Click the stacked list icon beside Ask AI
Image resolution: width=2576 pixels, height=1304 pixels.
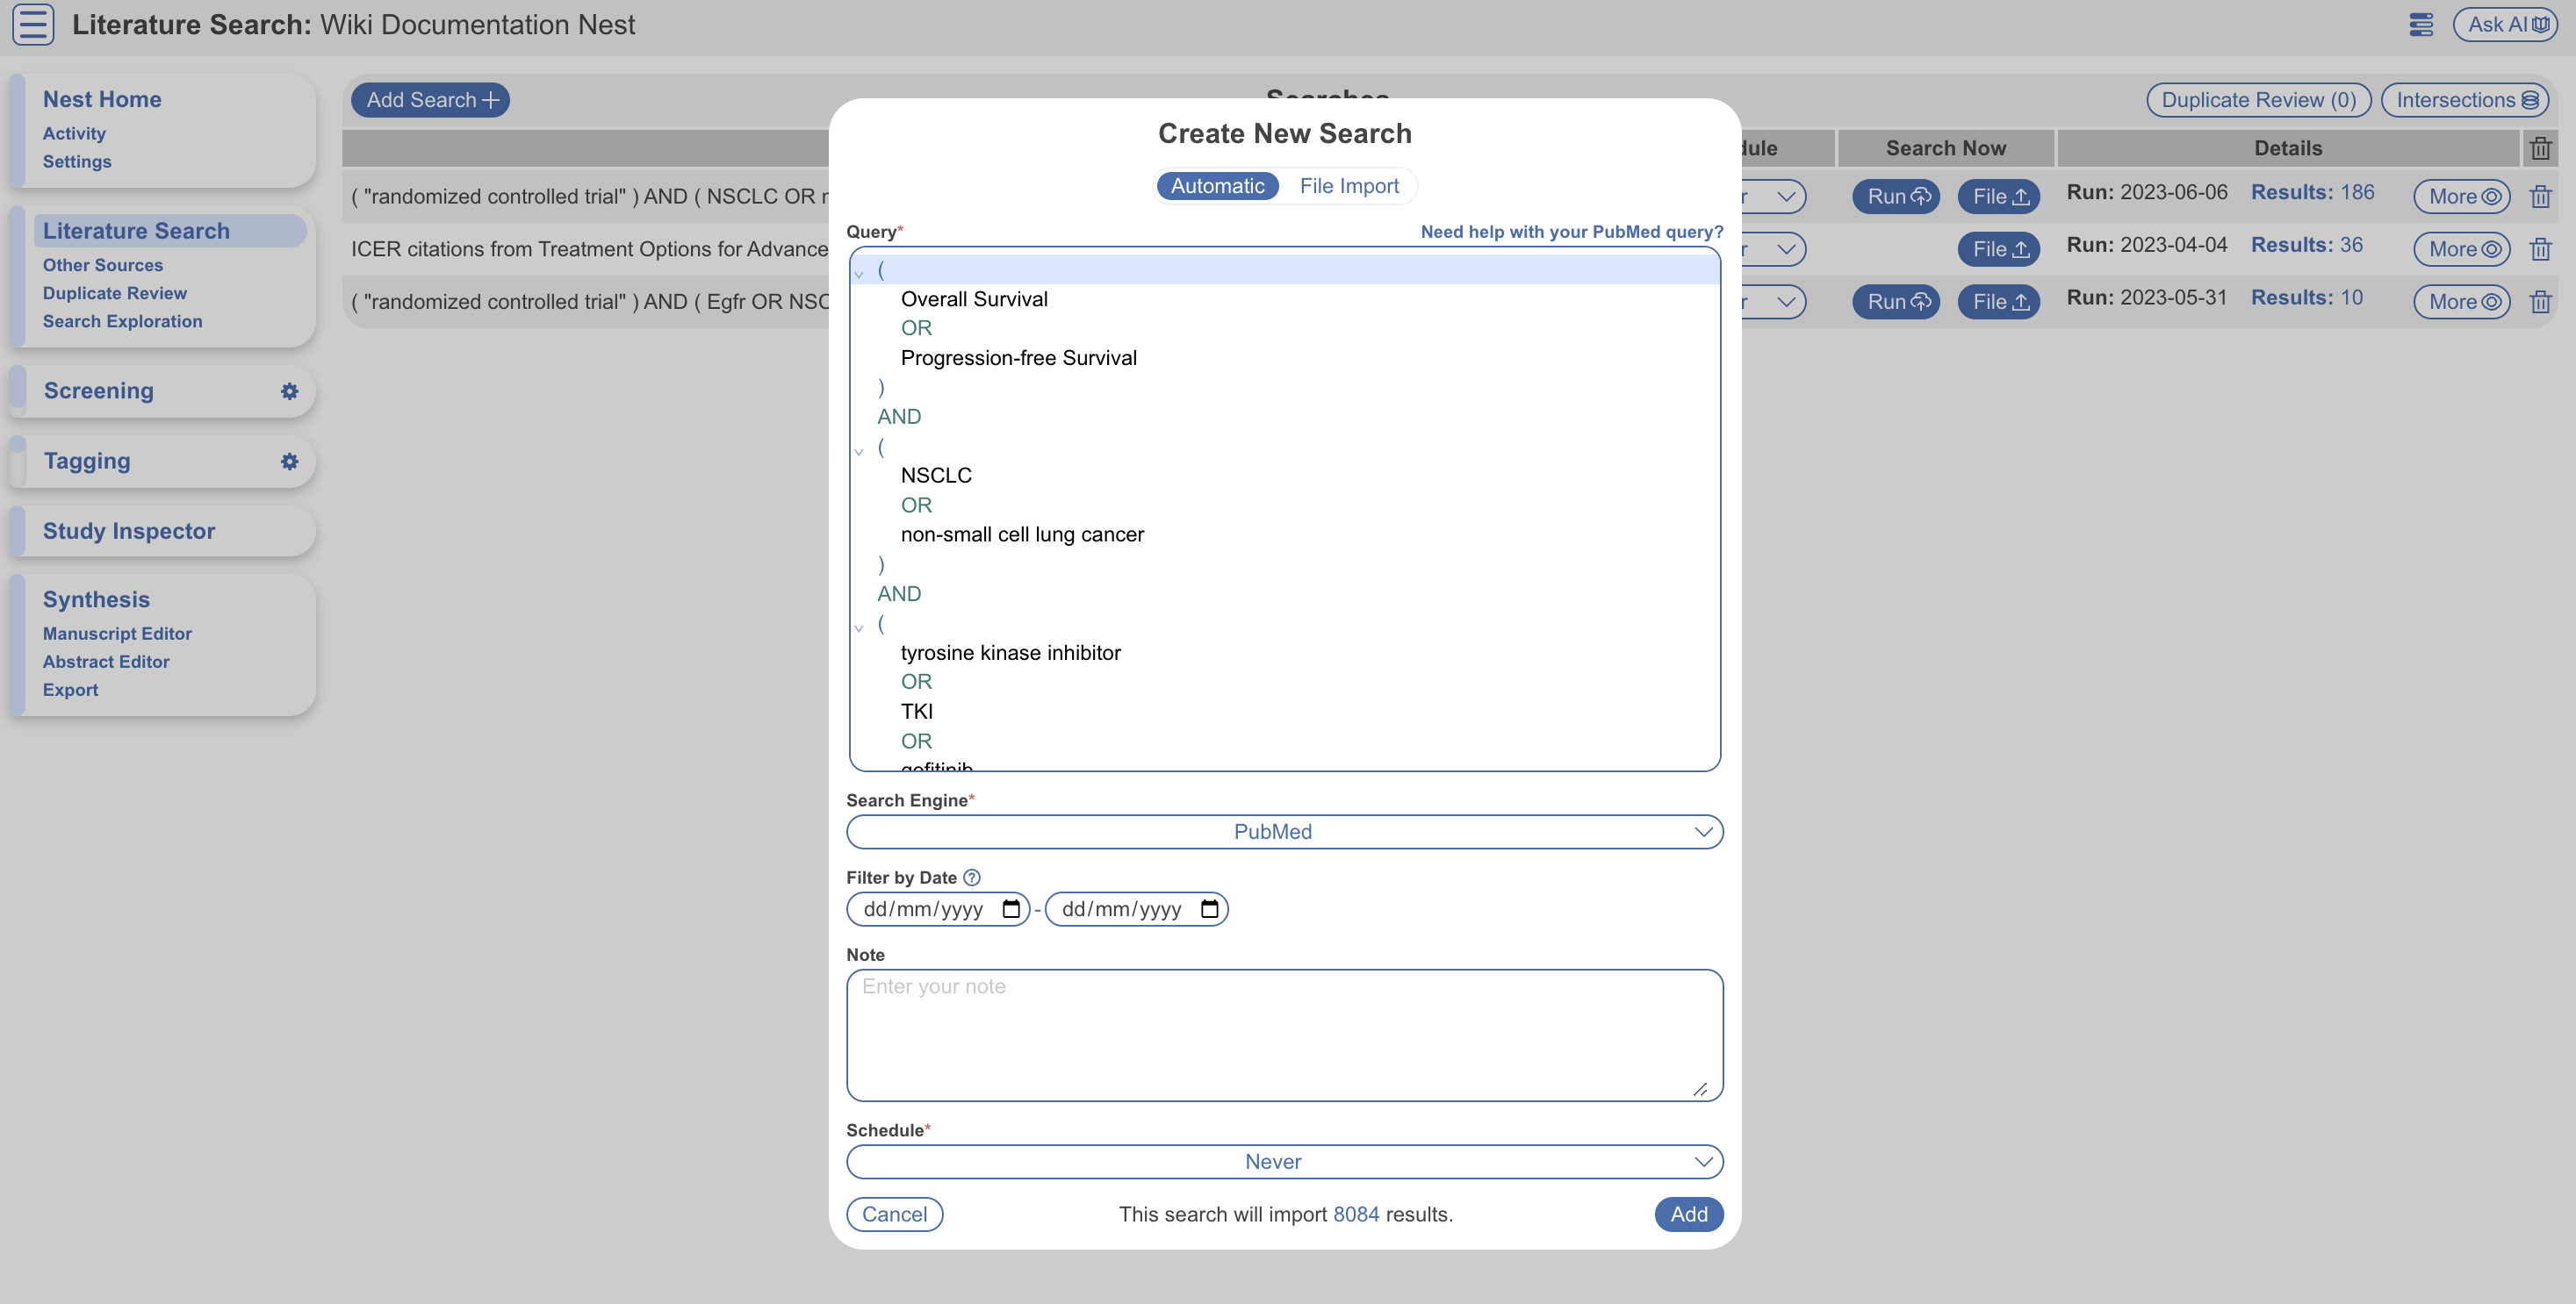pos(2421,24)
